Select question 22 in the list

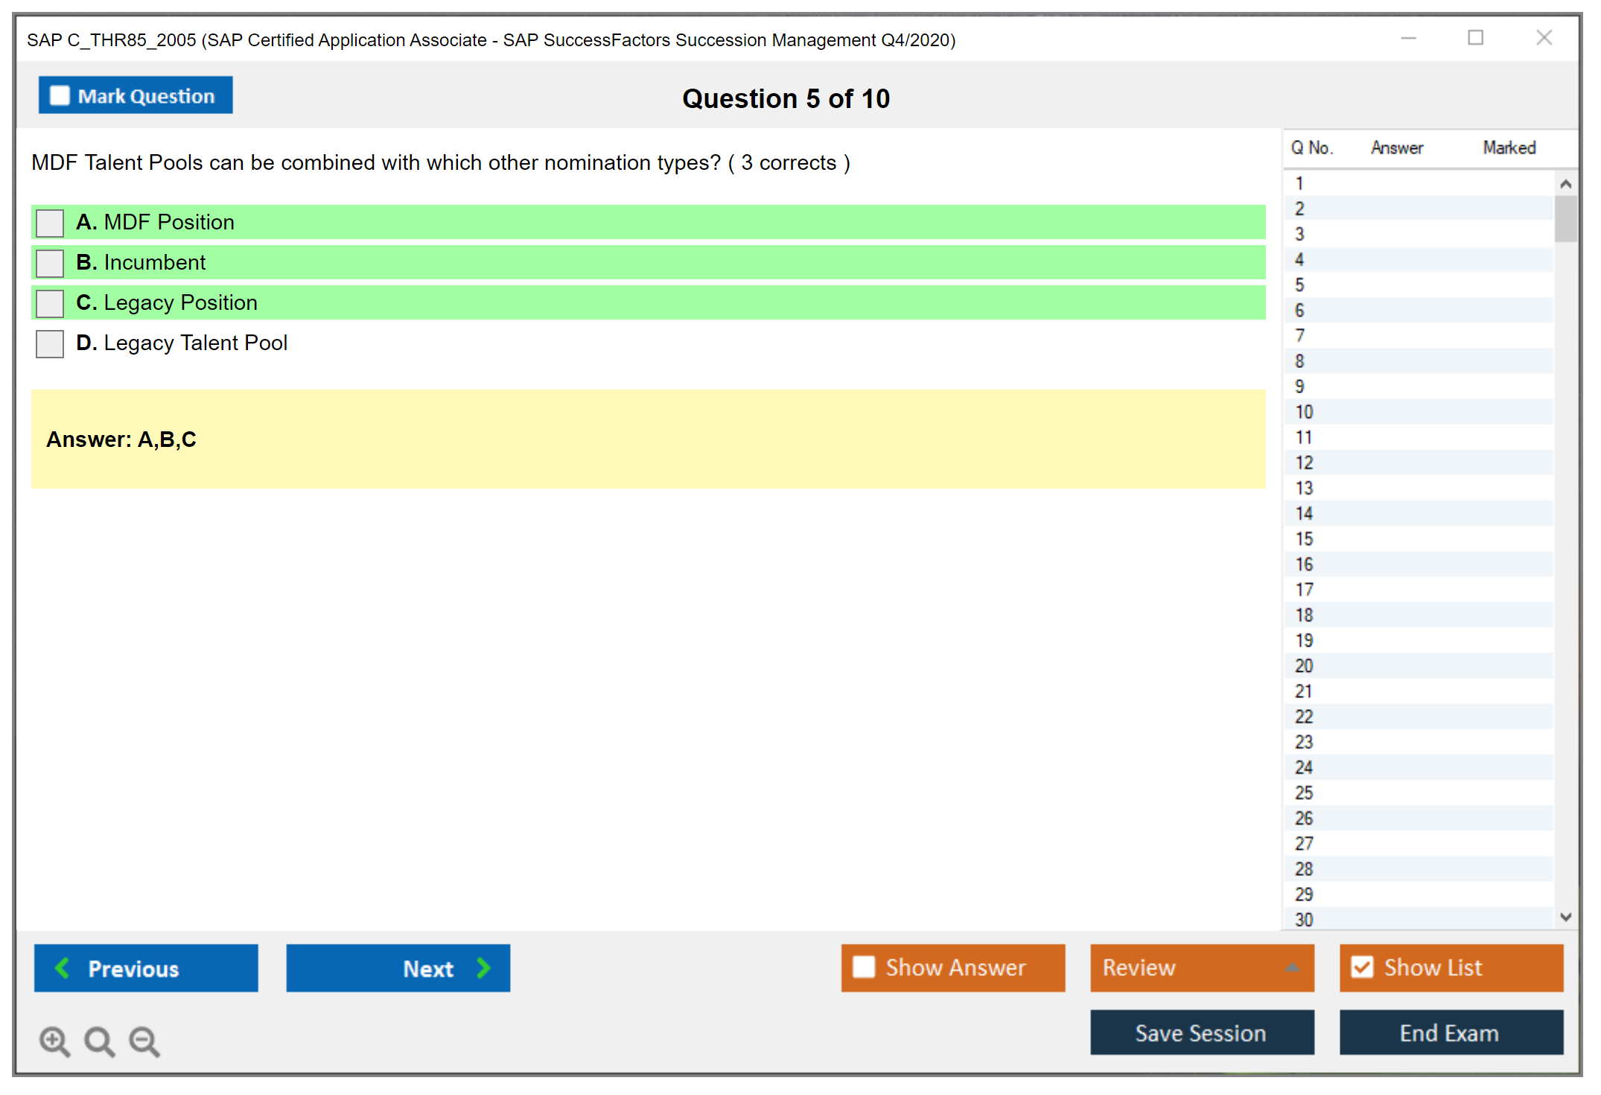(x=1304, y=717)
